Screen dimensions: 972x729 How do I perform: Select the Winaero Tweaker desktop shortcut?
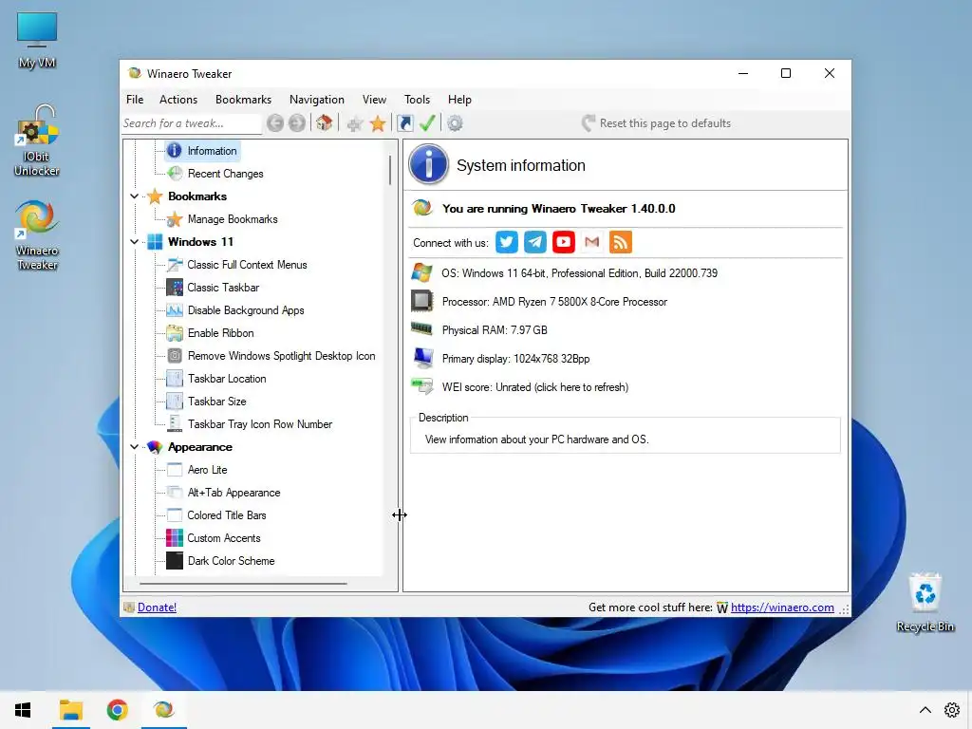(x=37, y=235)
